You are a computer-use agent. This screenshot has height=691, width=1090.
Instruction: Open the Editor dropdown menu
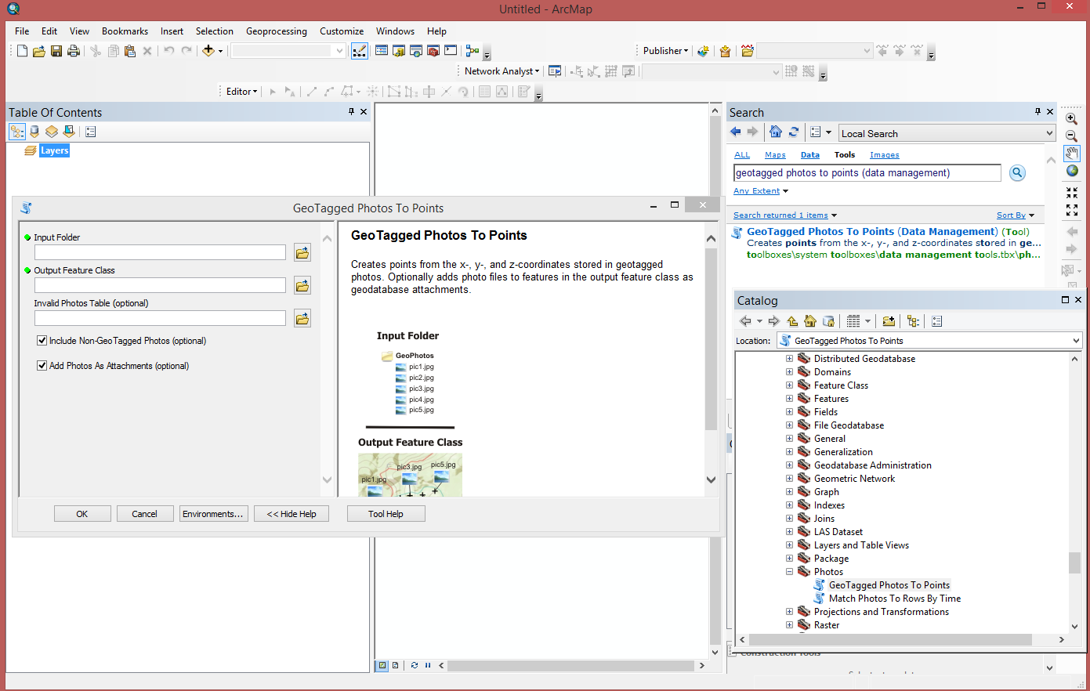pos(241,92)
